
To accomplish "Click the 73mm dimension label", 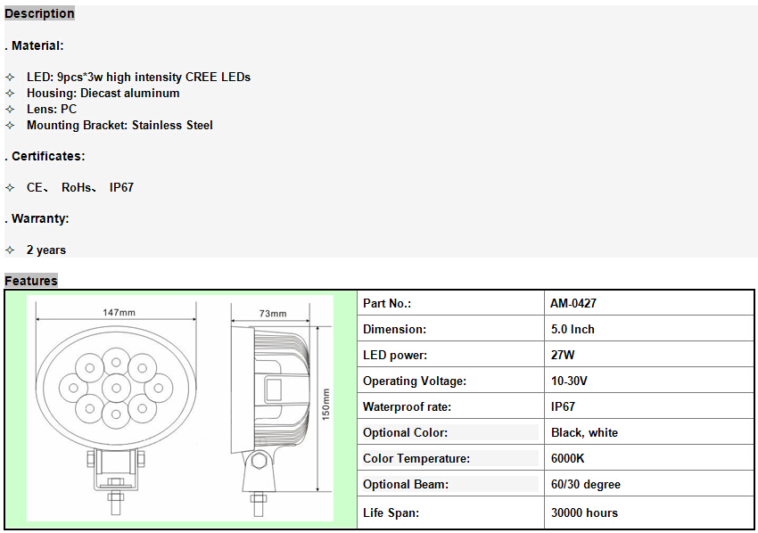I will click(273, 314).
